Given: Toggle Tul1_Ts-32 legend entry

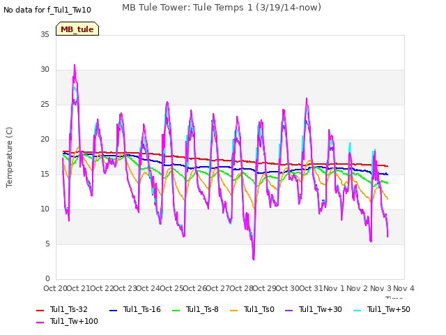Looking at the screenshot, I should (x=62, y=309).
